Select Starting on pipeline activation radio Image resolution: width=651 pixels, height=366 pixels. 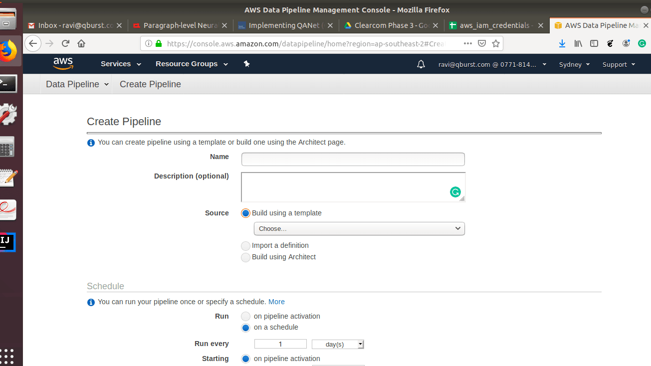tap(246, 359)
